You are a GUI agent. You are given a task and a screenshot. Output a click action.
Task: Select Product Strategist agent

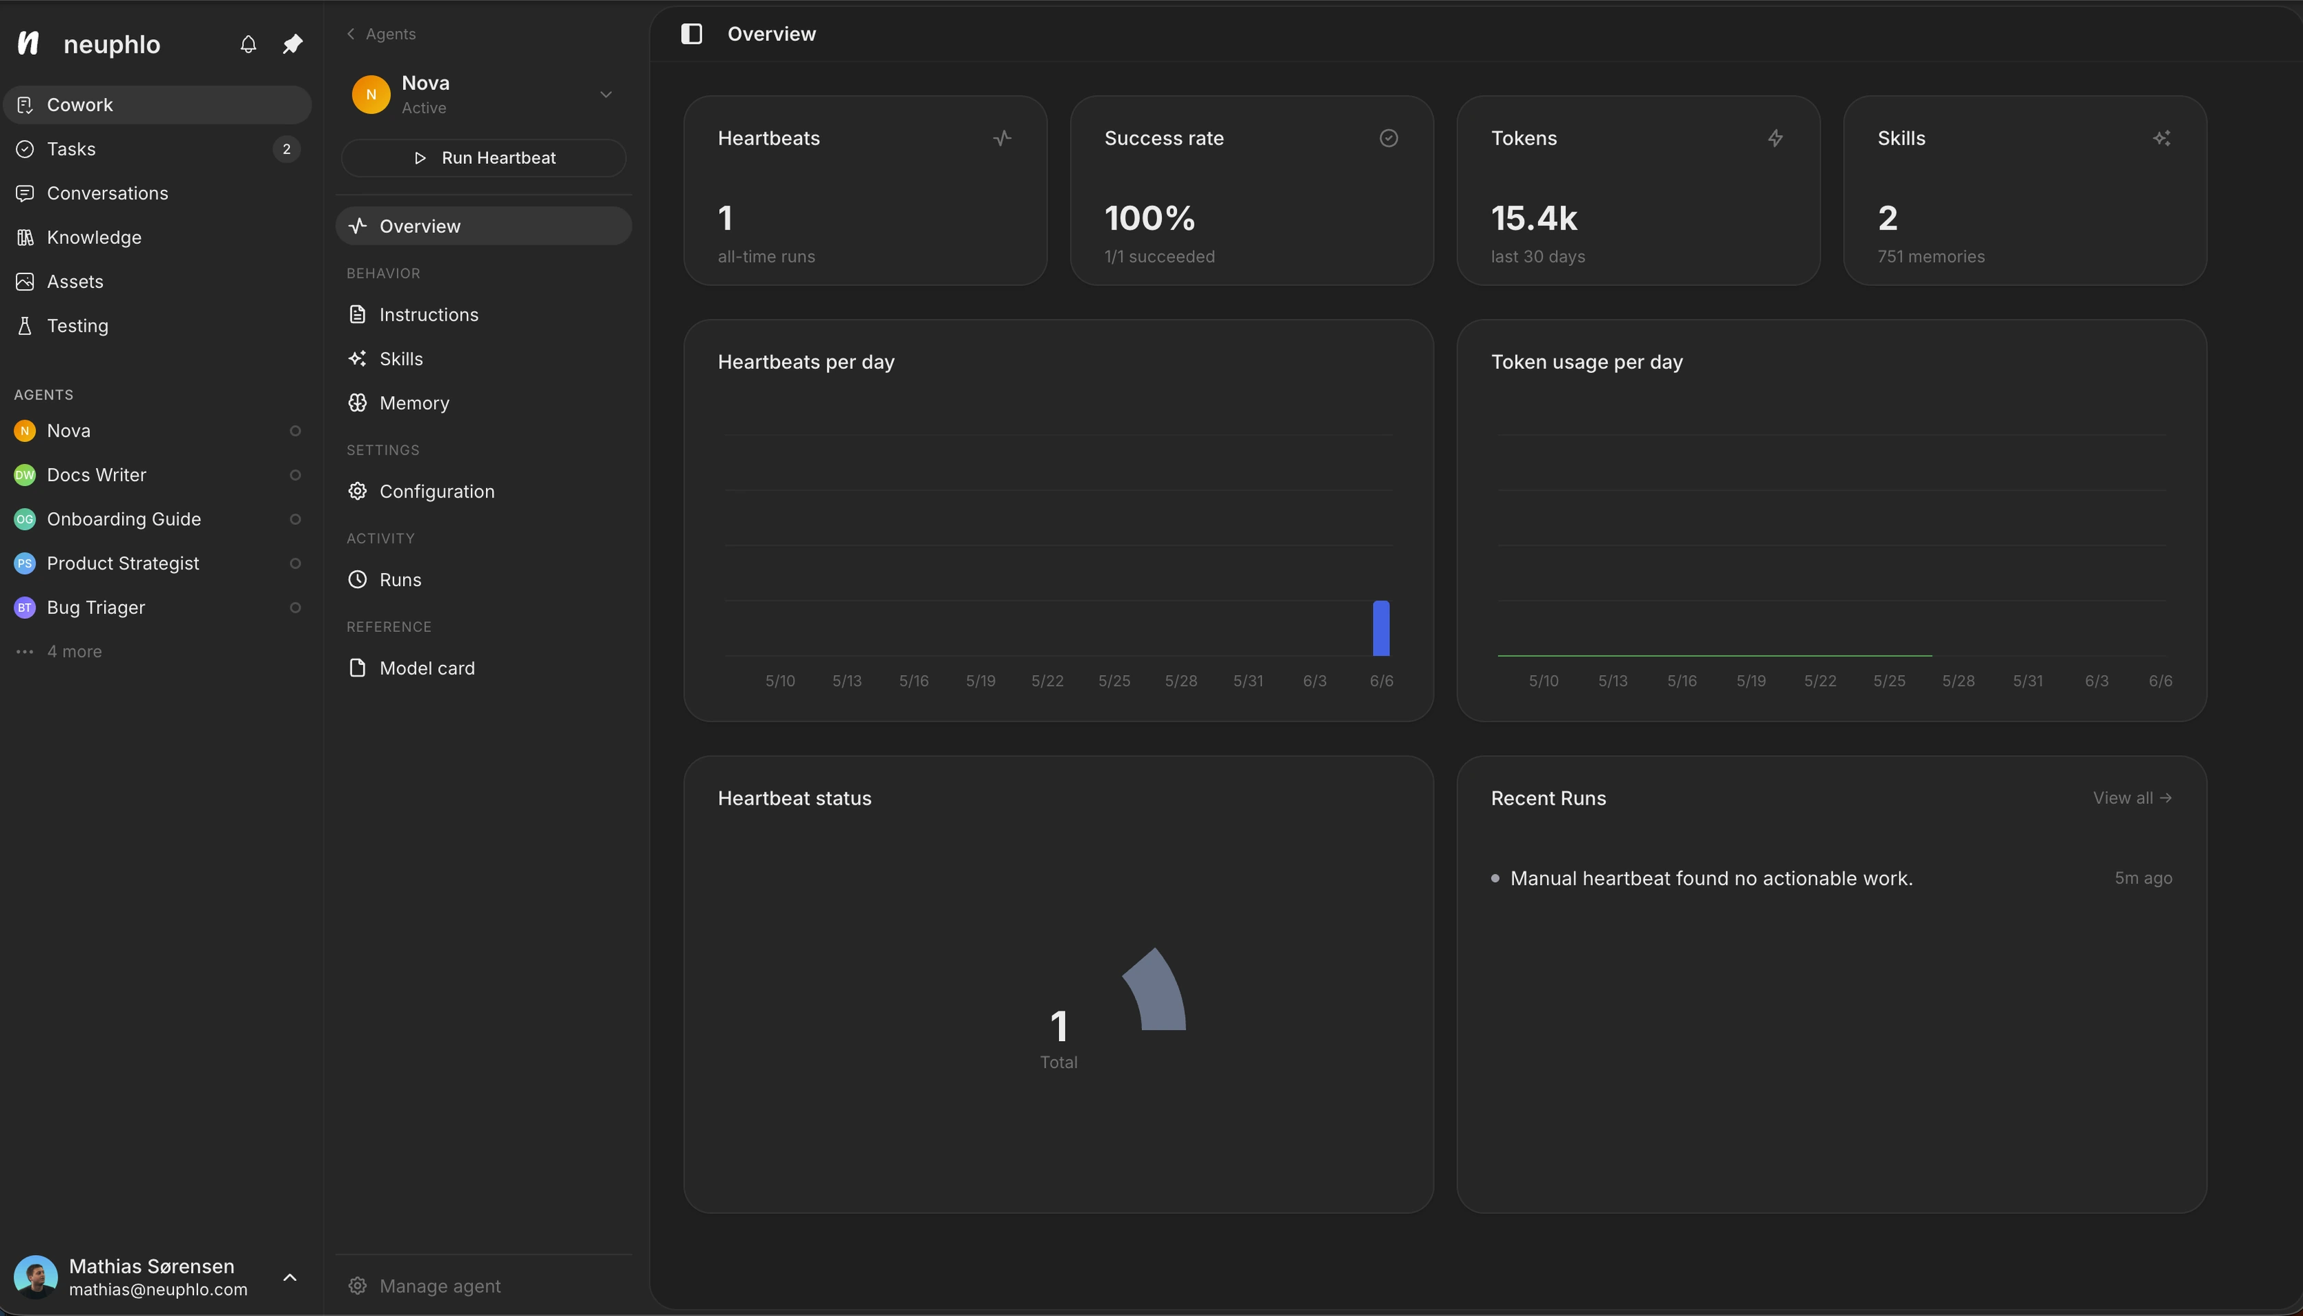(157, 564)
